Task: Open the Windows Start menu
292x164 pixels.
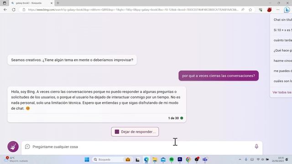Action: pyautogui.click(x=87, y=159)
